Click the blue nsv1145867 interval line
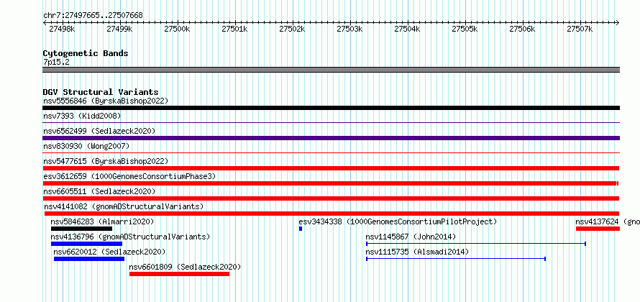 pos(476,244)
